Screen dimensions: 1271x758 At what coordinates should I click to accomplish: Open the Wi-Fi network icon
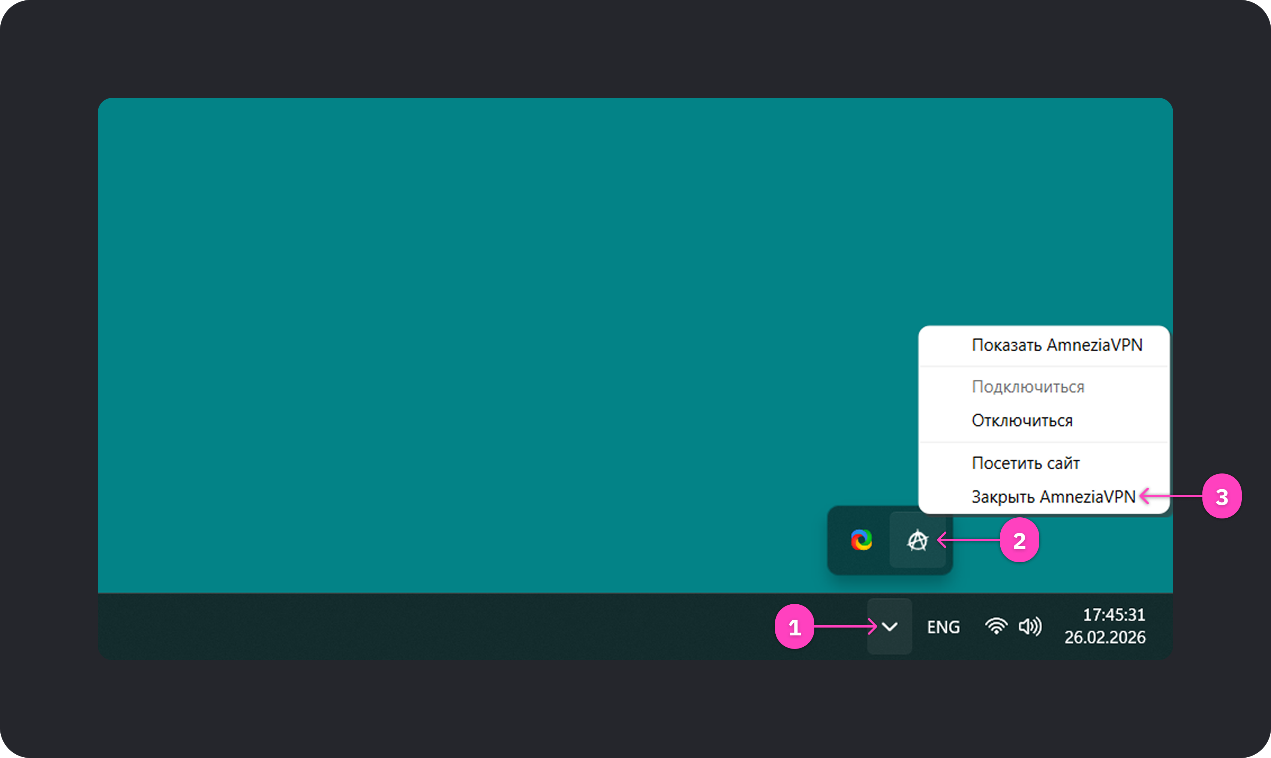point(996,626)
